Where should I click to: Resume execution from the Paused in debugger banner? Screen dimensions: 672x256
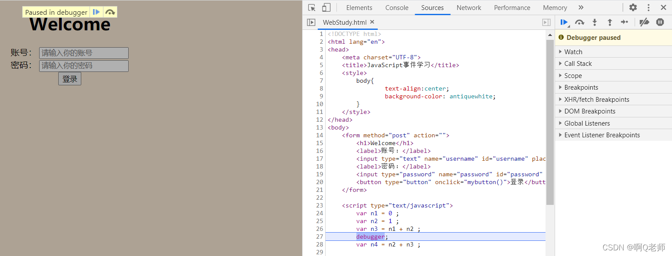[96, 12]
